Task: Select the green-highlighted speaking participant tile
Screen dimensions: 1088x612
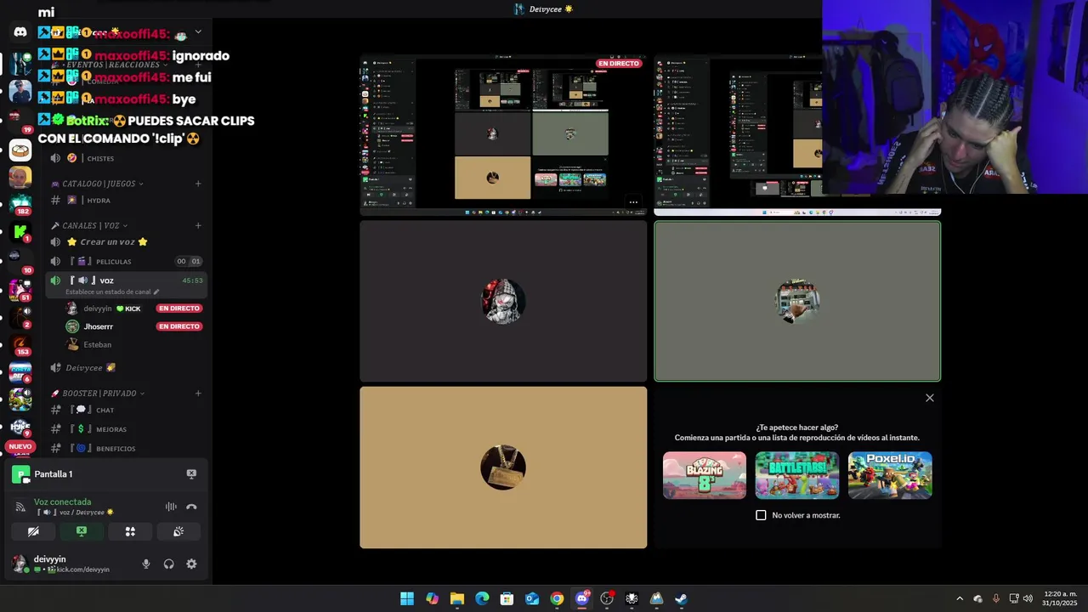Action: [x=797, y=301]
